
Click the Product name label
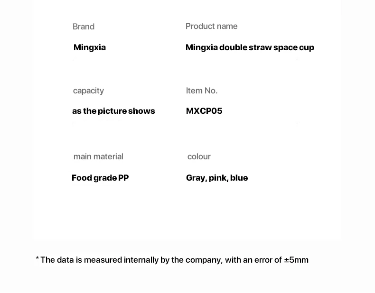211,26
